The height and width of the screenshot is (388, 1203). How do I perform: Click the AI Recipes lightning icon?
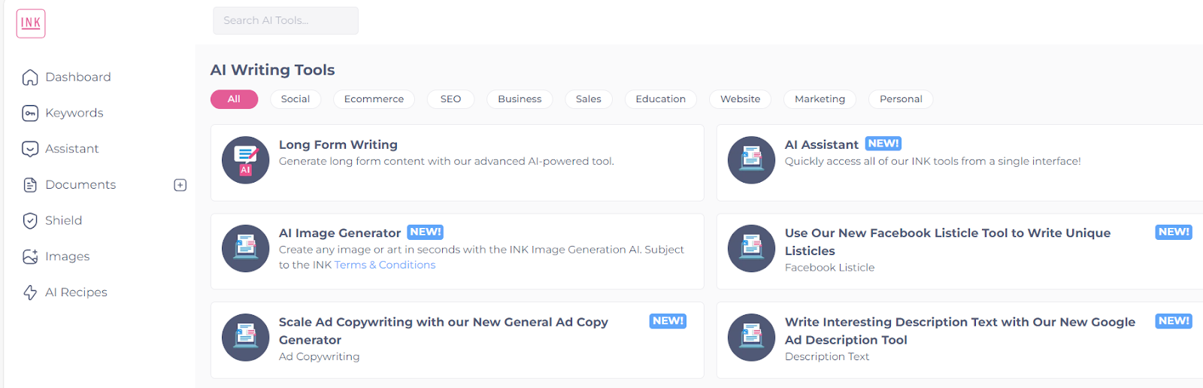[x=30, y=293]
